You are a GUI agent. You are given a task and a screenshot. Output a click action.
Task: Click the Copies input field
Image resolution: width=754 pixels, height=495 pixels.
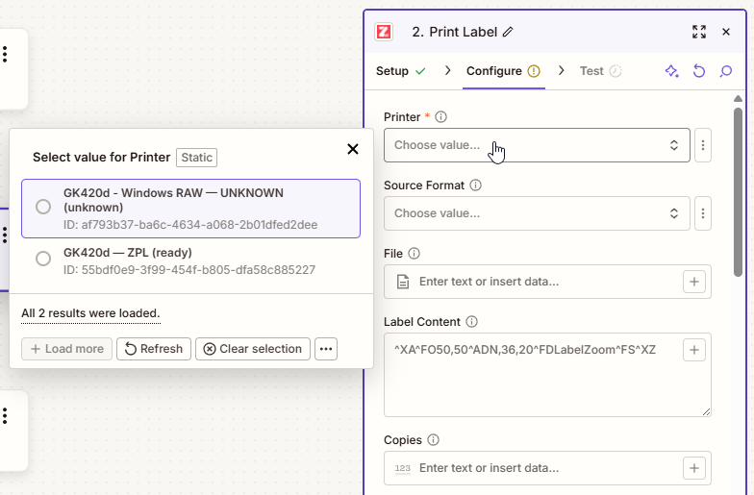pos(547,468)
